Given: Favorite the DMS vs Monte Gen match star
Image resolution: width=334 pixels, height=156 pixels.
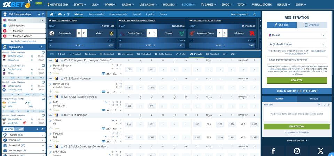Looking at the screenshot, I should (x=50, y=110).
